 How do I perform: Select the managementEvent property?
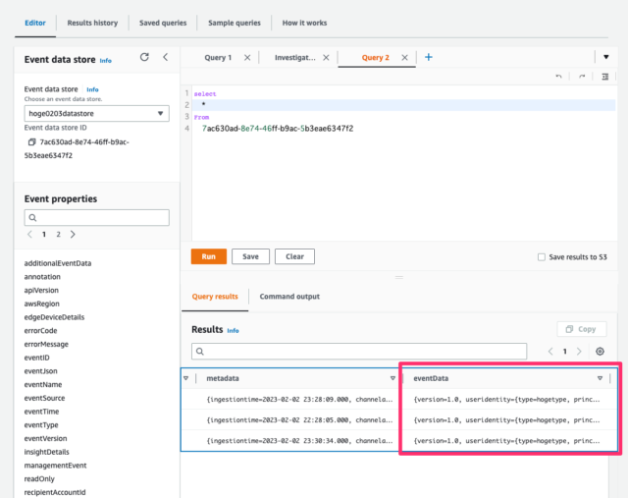point(55,466)
